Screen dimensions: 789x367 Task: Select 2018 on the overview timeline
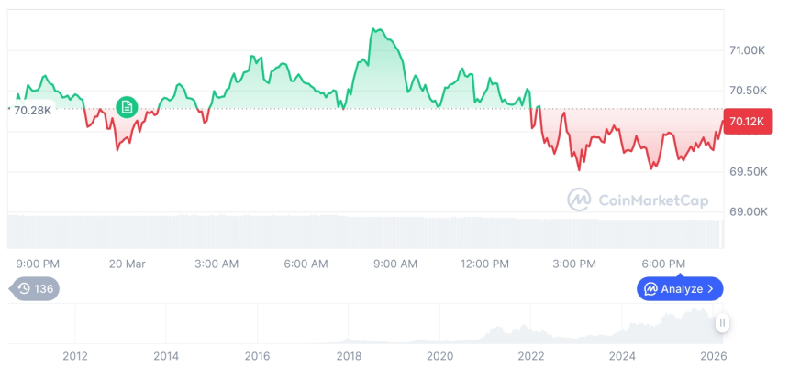click(349, 356)
